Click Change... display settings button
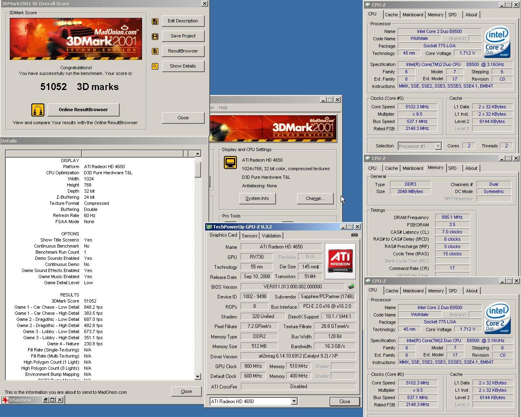 [315, 198]
